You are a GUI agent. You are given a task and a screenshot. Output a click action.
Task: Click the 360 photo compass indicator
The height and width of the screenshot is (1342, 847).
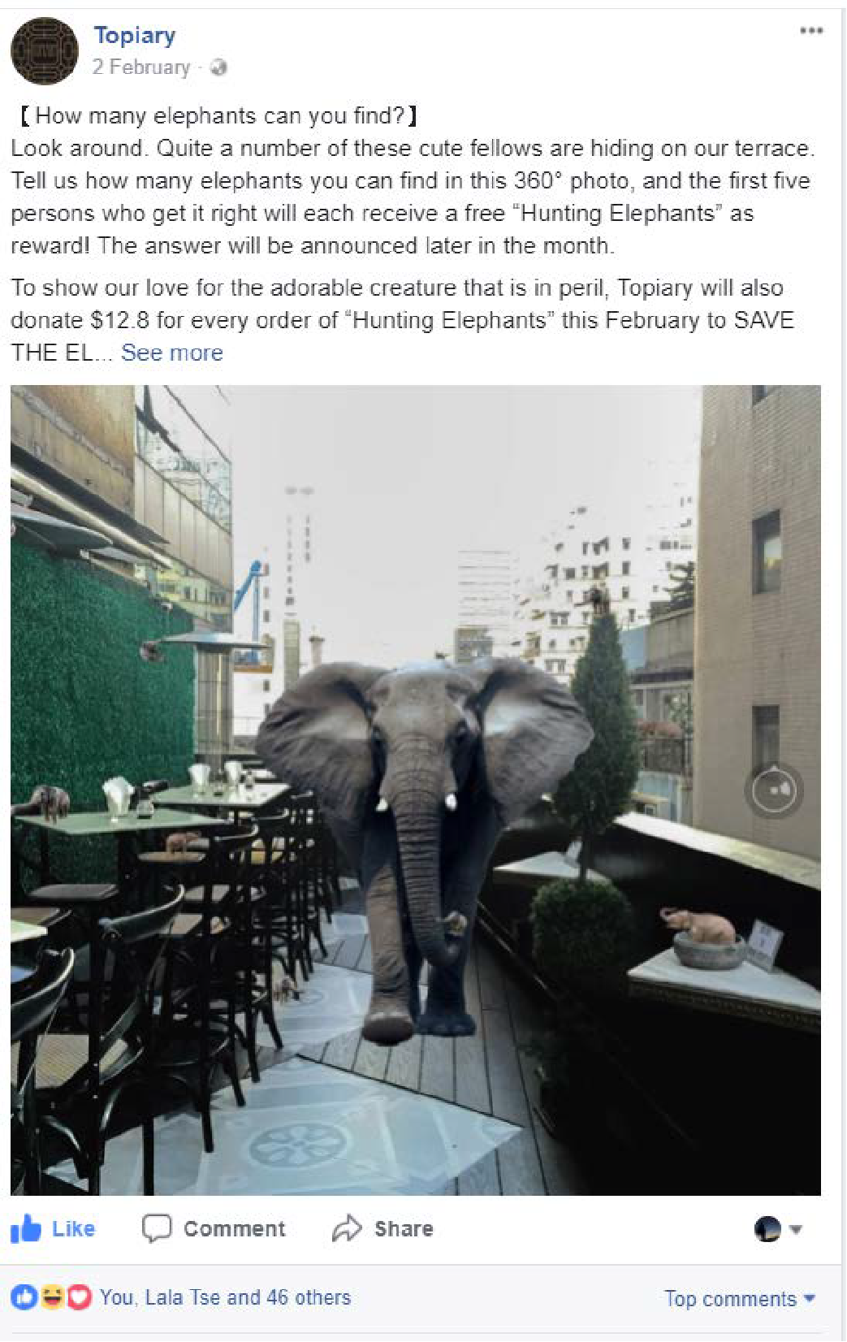[x=773, y=790]
